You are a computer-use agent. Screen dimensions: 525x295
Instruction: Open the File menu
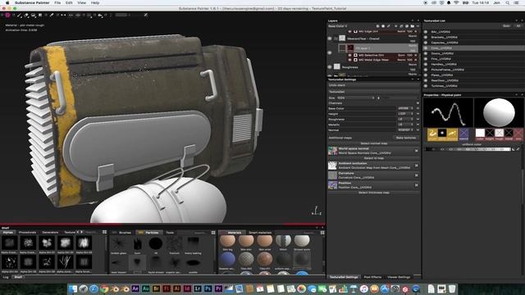57,2
